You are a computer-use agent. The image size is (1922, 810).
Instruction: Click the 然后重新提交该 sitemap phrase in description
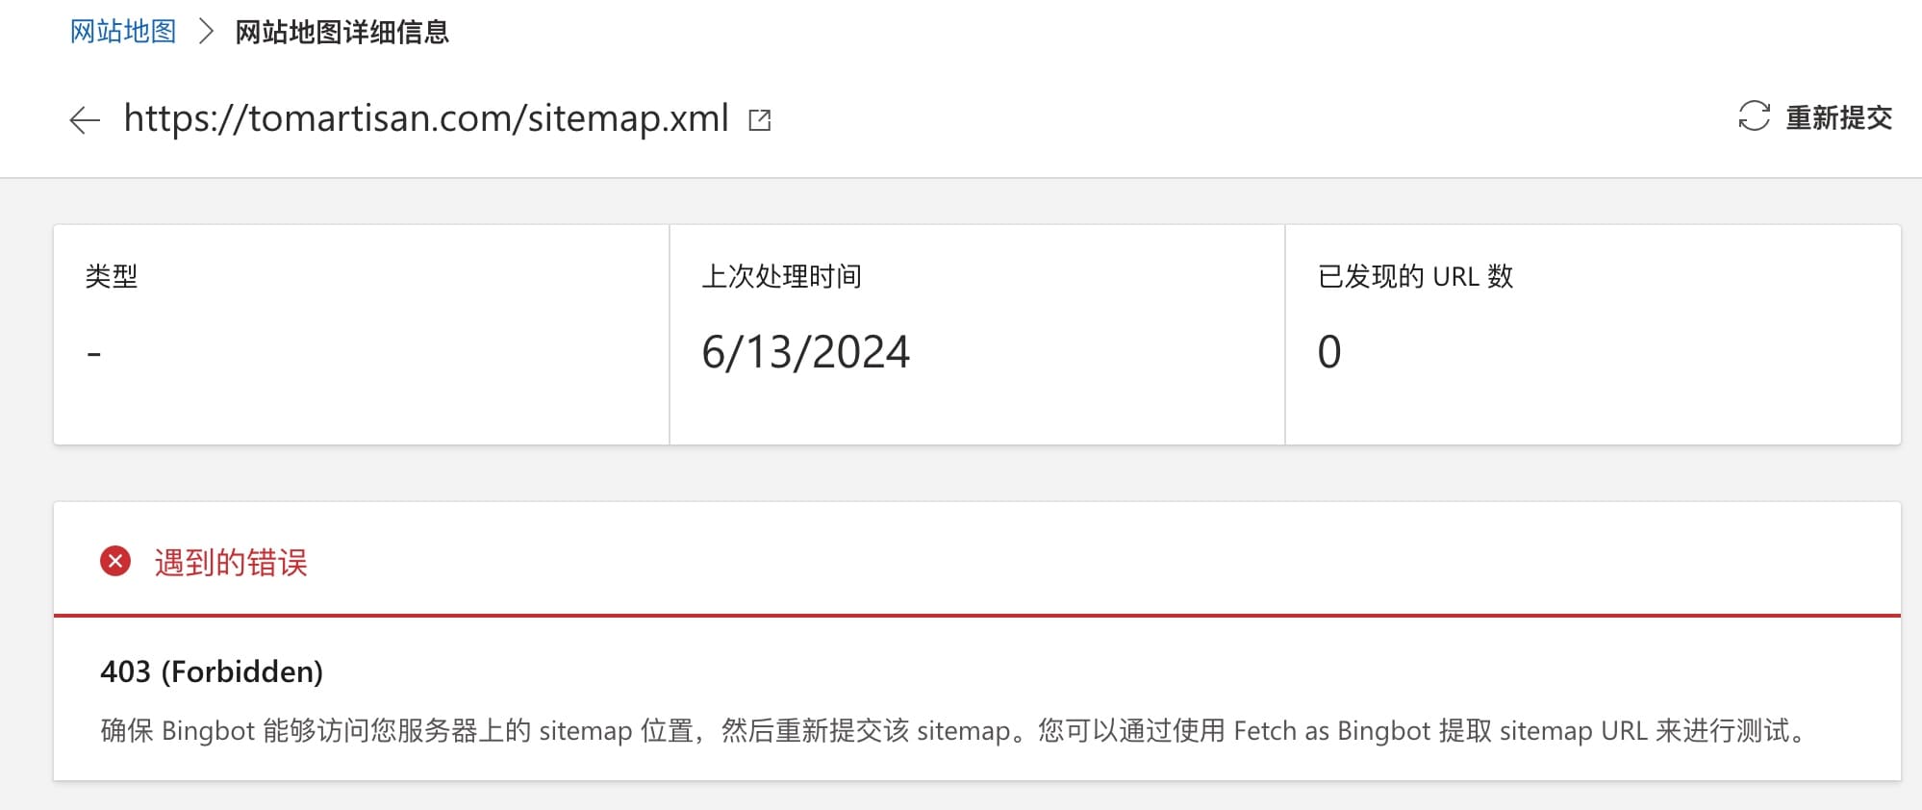click(x=866, y=731)
